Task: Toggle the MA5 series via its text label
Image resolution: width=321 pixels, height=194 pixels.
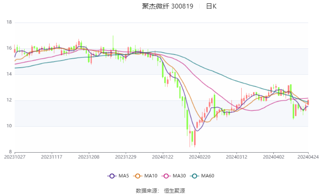Action: click(124, 176)
